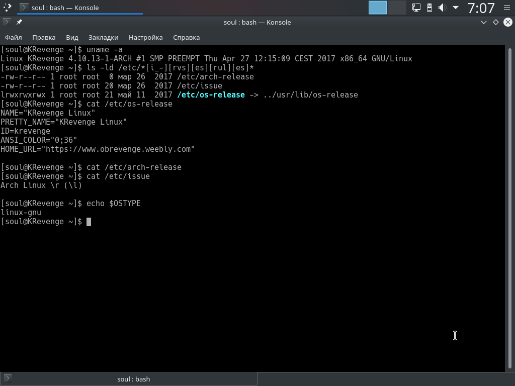This screenshot has width=515, height=386.
Task: Click the ANSI_COLOR="0;36" line
Action: (39, 140)
